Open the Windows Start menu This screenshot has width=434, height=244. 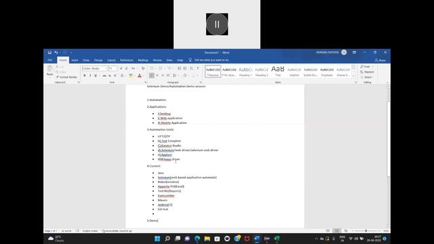(x=157, y=239)
